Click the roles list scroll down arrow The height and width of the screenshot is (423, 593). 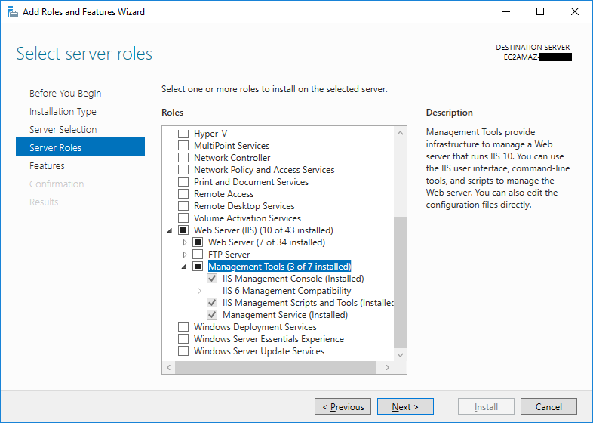400,355
